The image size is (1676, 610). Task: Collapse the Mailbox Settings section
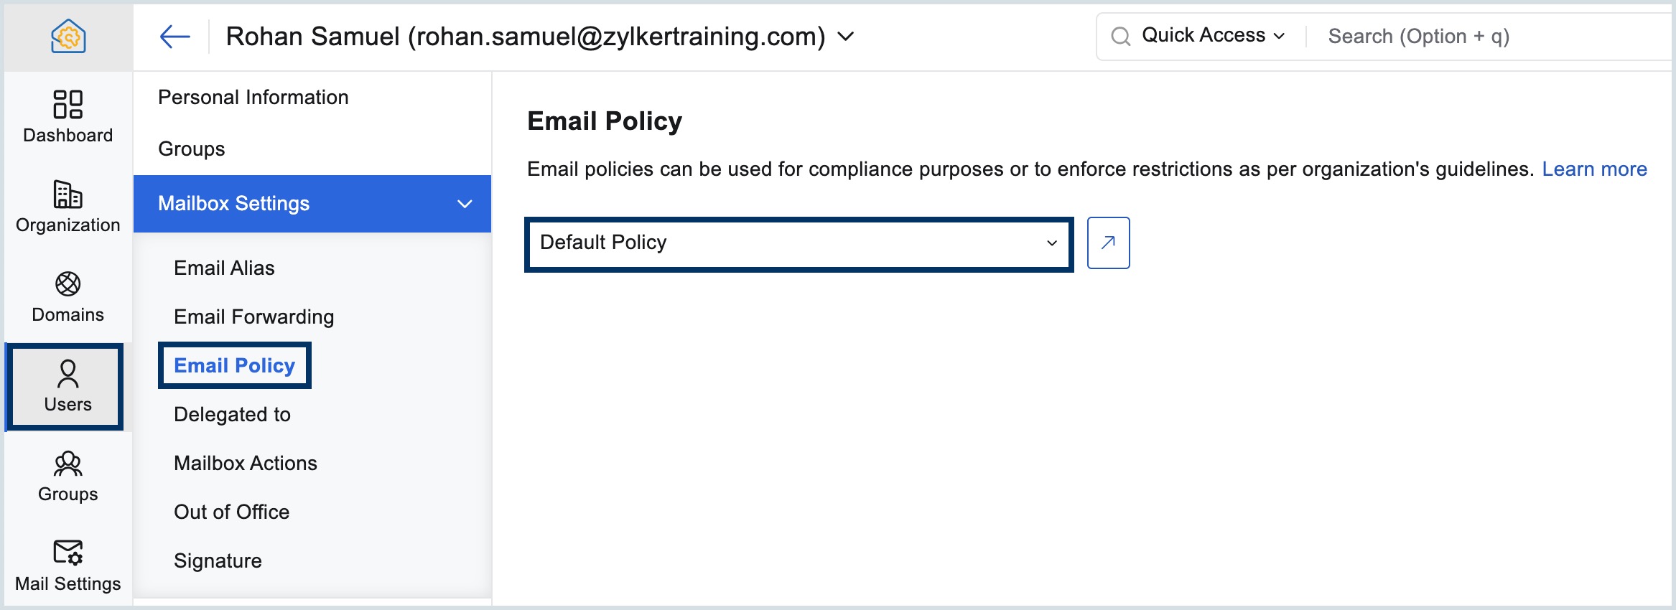coord(465,204)
